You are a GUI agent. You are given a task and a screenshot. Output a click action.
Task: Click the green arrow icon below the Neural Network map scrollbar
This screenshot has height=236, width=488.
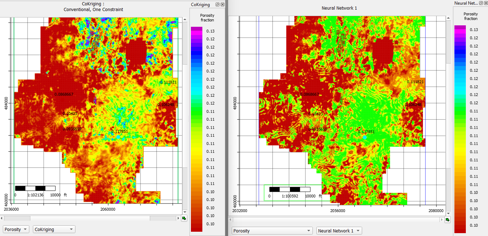pyautogui.click(x=447, y=220)
